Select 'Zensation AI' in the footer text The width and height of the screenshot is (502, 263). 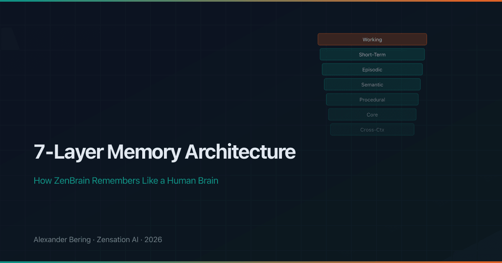click(x=118, y=240)
